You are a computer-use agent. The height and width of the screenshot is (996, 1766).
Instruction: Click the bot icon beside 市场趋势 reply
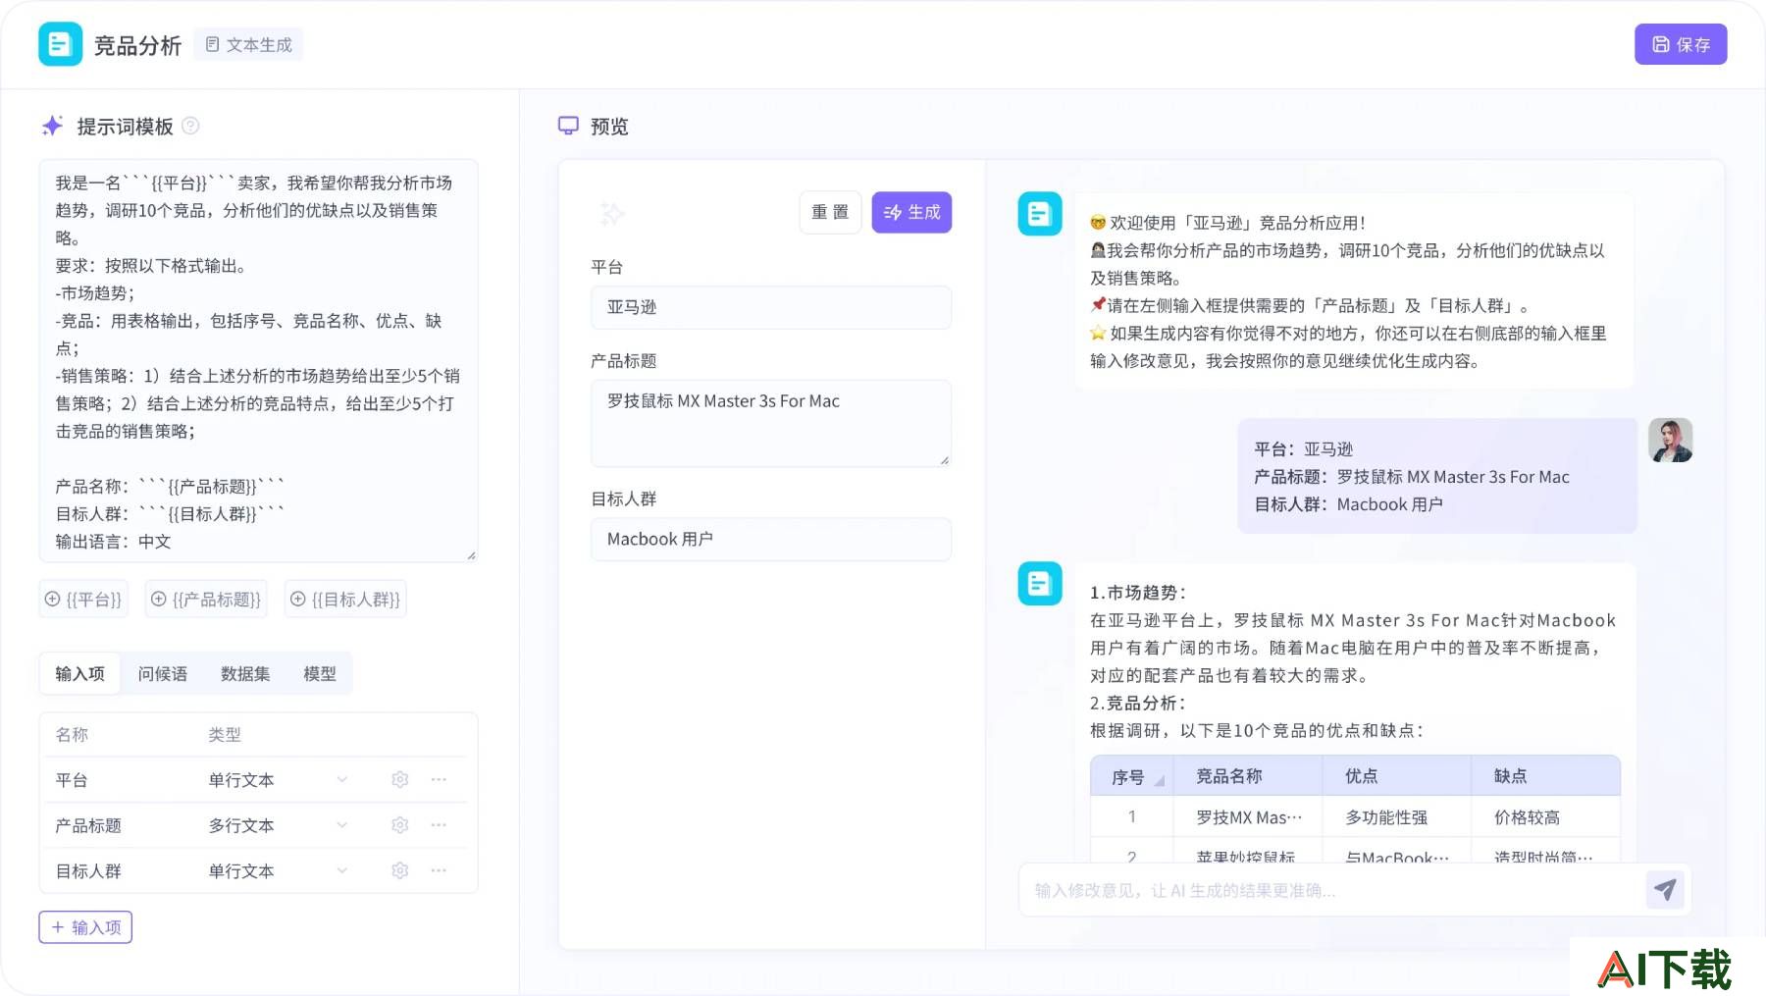[1040, 584]
